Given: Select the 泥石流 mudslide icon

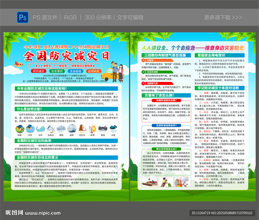Looking at the screenshot, I should click(x=82, y=129).
